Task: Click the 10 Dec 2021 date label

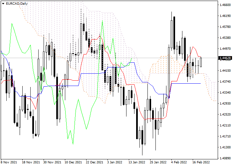Action: pyautogui.click(x=74, y=162)
